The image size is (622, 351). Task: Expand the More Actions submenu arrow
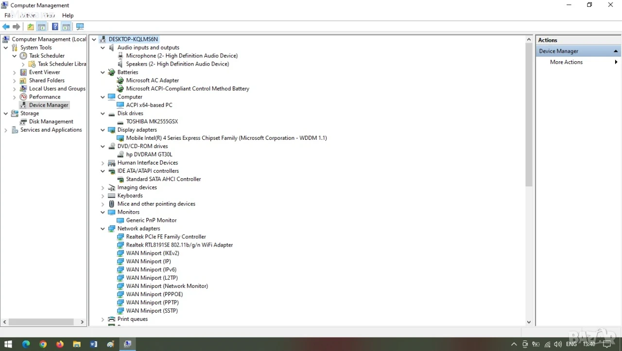(x=616, y=62)
